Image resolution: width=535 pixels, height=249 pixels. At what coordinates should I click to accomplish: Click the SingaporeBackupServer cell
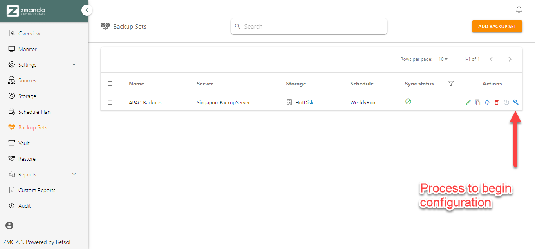[223, 102]
